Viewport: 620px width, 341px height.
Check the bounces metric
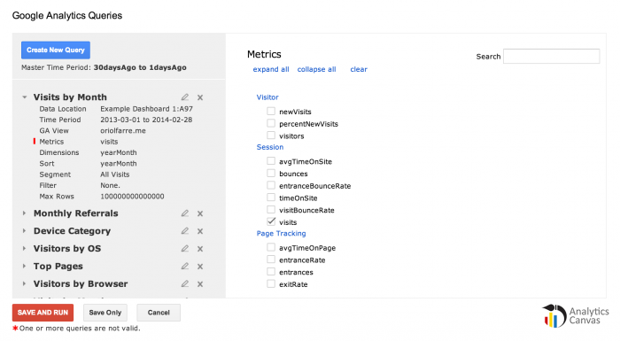tap(271, 173)
